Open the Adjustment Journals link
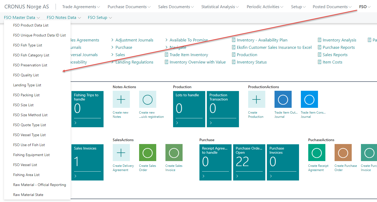377x202 pixels. coord(134,40)
